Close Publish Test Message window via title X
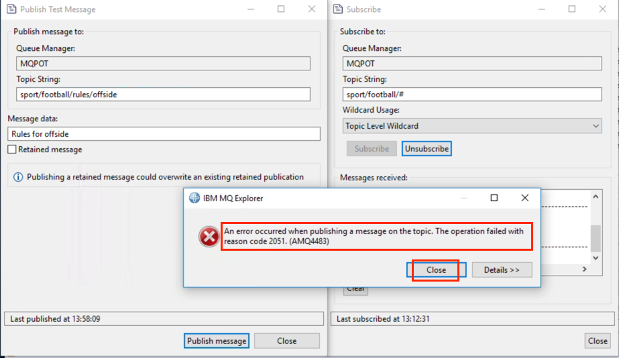 coord(312,9)
